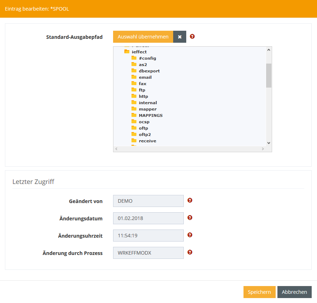Click the Änderungsdatum field showing 01.02.2018
Viewport: 317px width, 303px height.
pyautogui.click(x=148, y=218)
